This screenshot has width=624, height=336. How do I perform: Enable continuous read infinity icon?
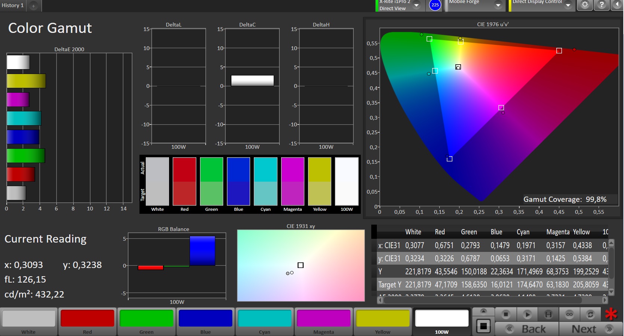coord(569,314)
